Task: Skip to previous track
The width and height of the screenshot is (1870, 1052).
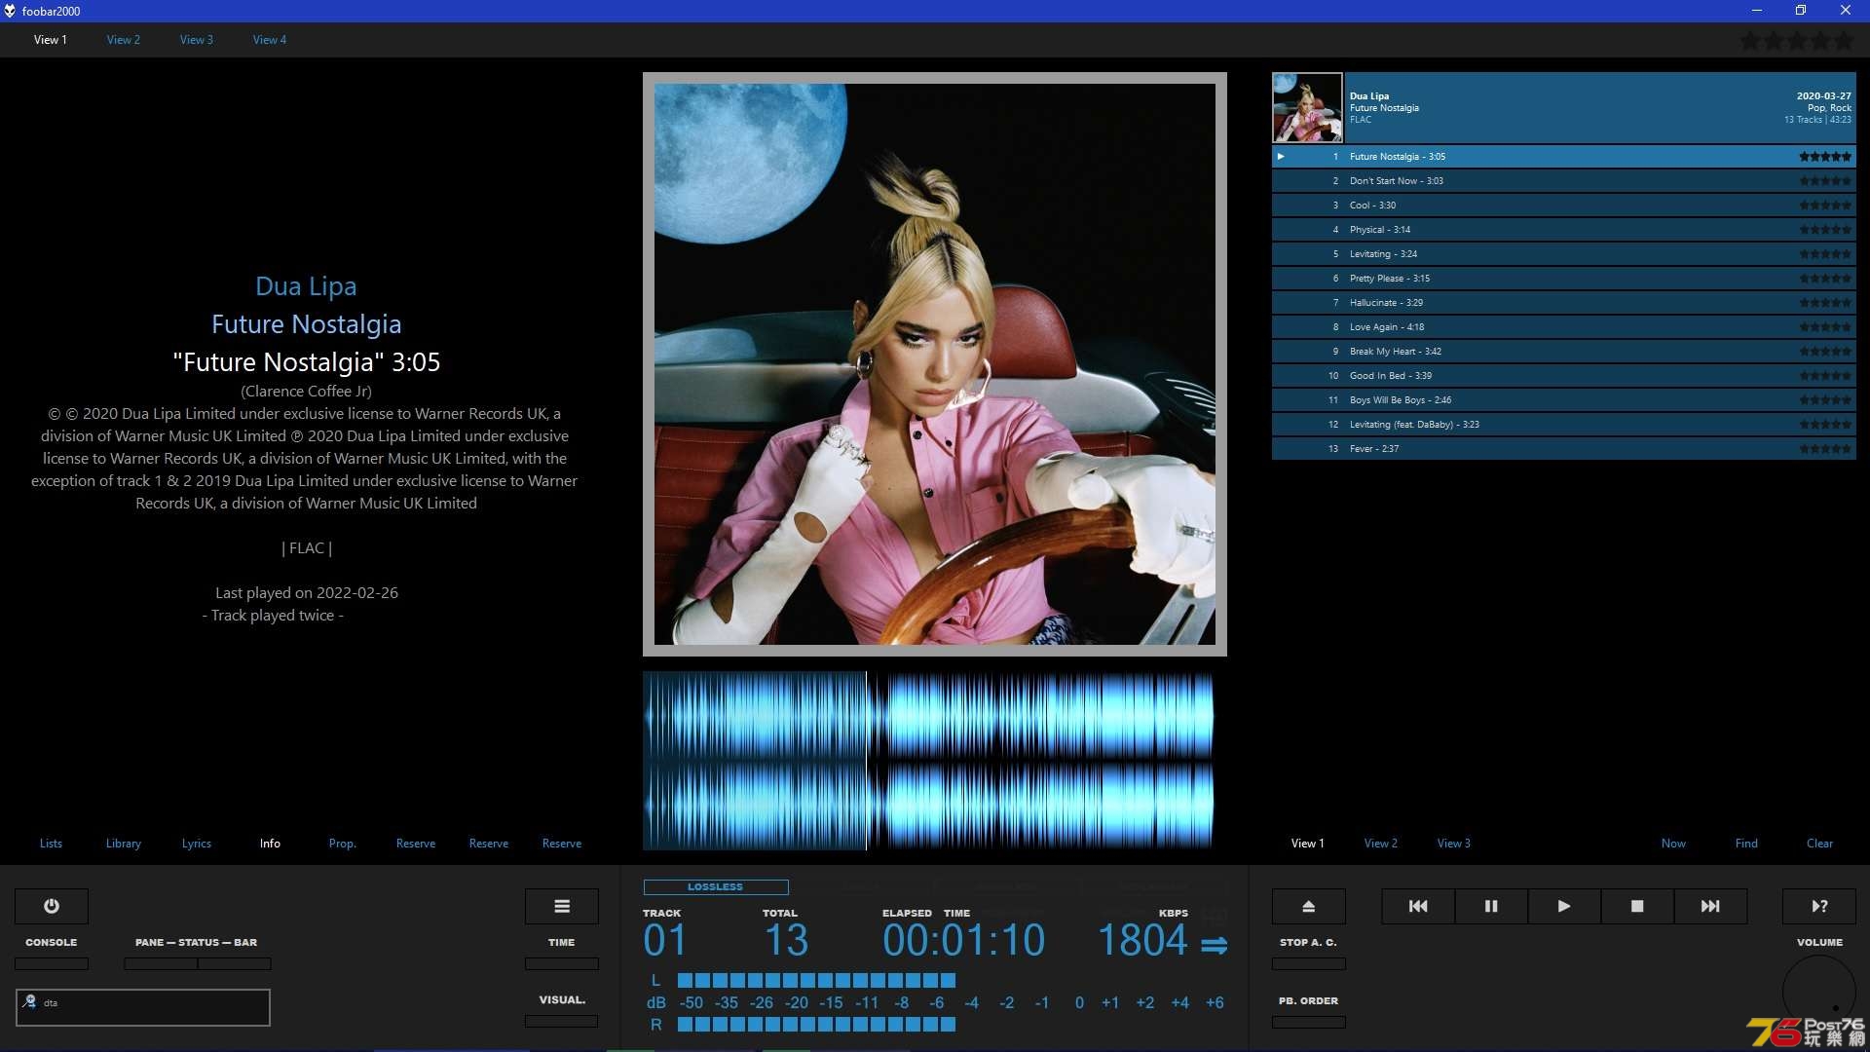Action: point(1418,906)
